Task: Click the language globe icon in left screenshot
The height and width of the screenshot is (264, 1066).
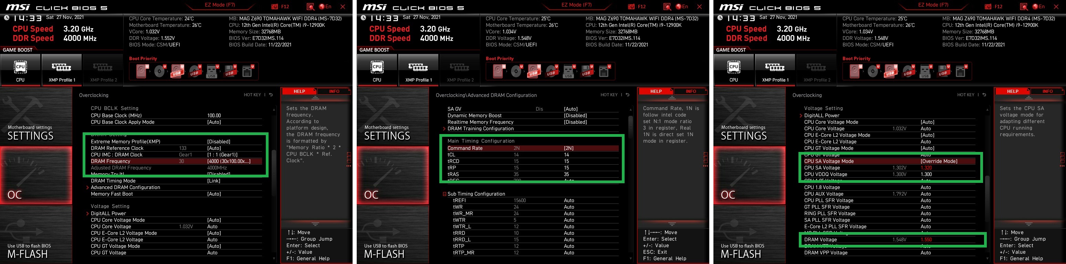Action: click(322, 7)
